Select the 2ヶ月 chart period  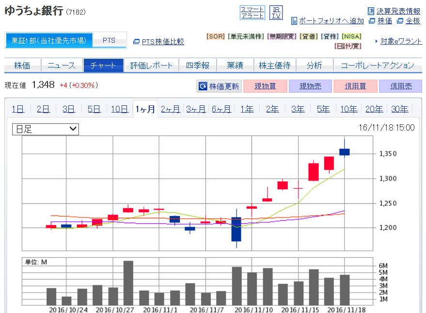171,109
